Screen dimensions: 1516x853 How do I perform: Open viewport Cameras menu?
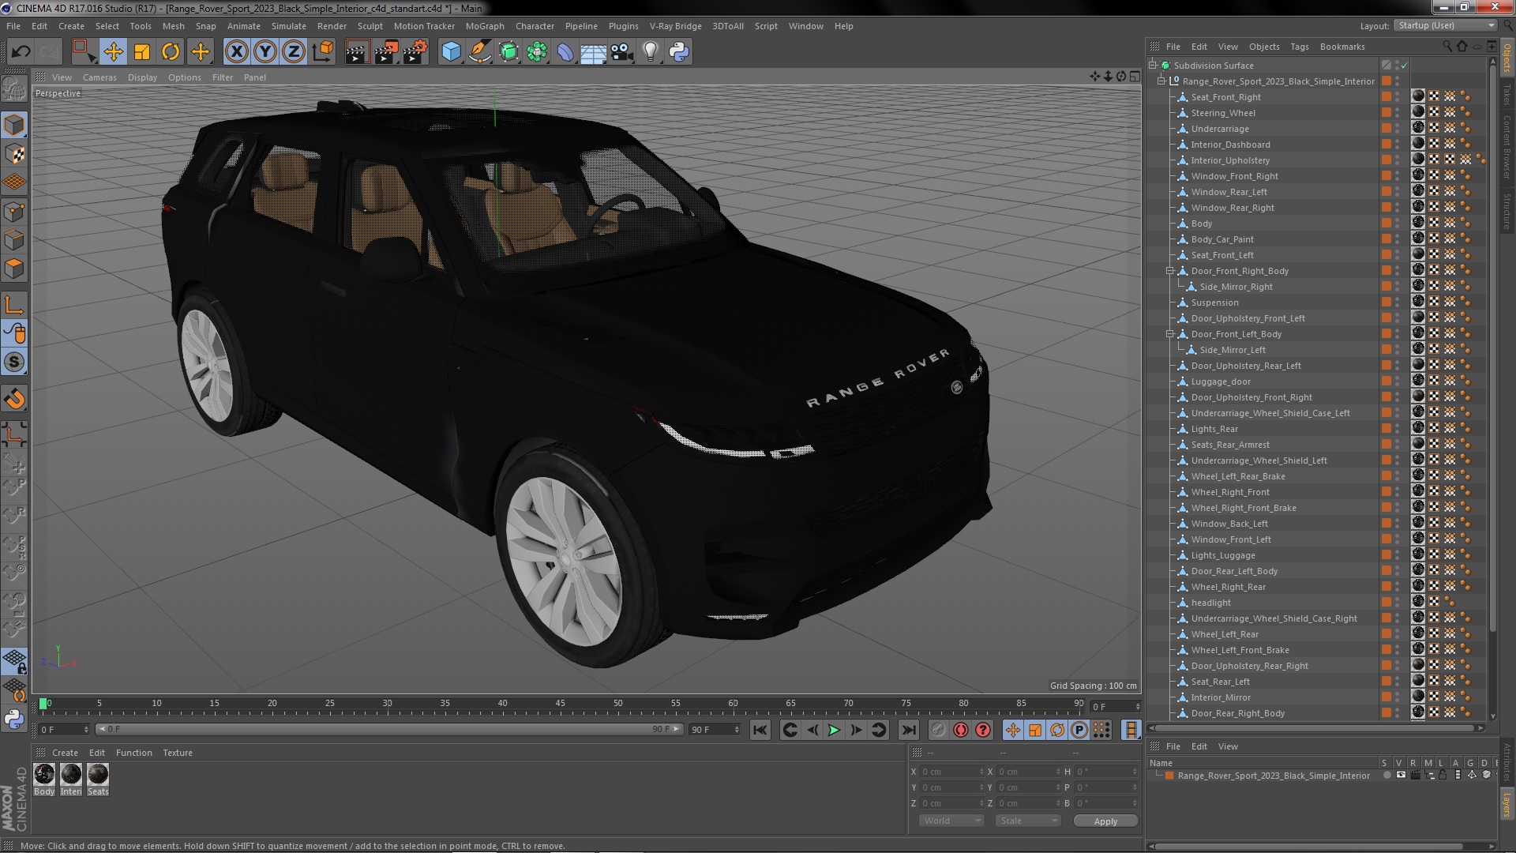[99, 77]
